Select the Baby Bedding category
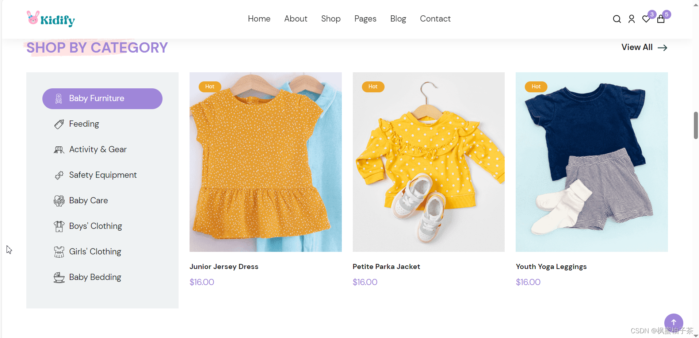This screenshot has height=338, width=699. 95,277
